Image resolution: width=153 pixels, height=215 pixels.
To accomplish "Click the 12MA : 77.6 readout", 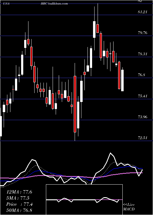I will click(x=19, y=192).
